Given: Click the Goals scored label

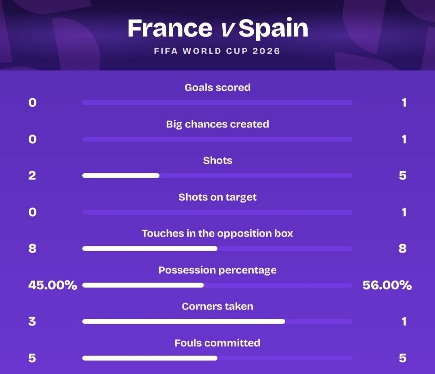Looking at the screenshot, I should coord(217,87).
